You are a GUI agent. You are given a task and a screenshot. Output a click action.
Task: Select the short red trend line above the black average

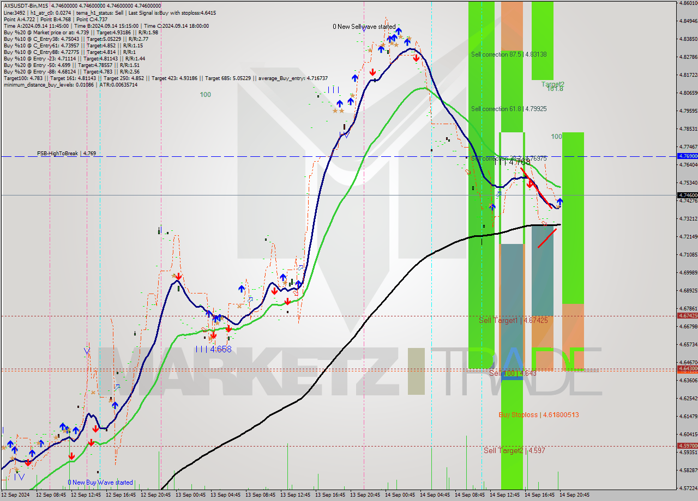tap(547, 238)
